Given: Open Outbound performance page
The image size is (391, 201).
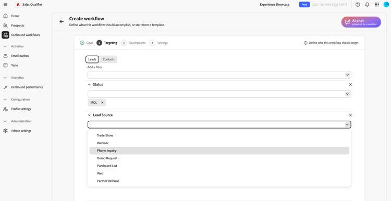Looking at the screenshot, I should (27, 87).
